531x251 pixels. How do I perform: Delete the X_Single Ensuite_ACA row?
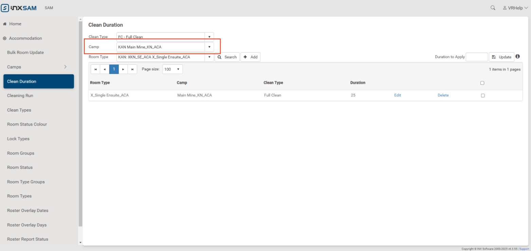pos(443,95)
